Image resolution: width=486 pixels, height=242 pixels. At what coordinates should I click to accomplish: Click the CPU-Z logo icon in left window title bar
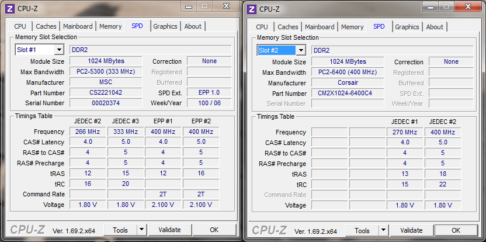(x=11, y=9)
